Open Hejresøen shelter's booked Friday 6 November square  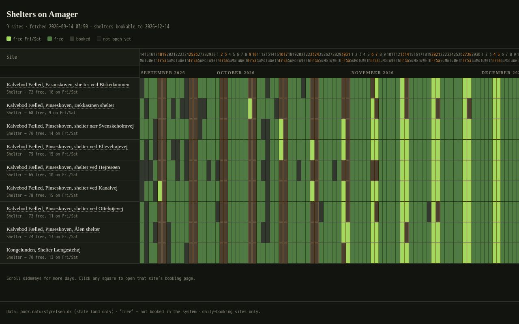[373, 171]
